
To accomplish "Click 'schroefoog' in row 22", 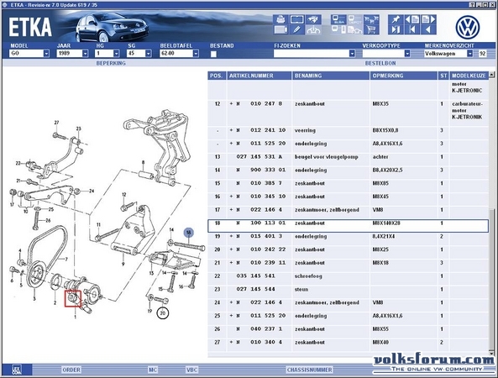I will click(x=308, y=276).
